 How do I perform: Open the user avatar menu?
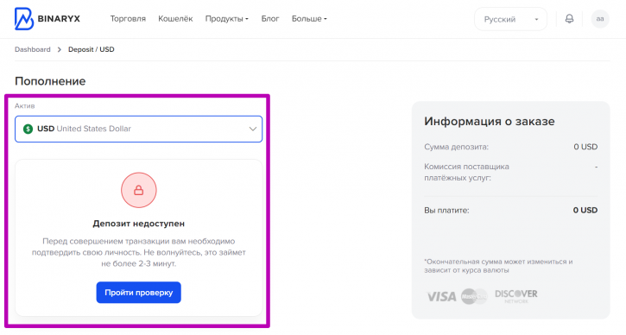[x=600, y=19]
